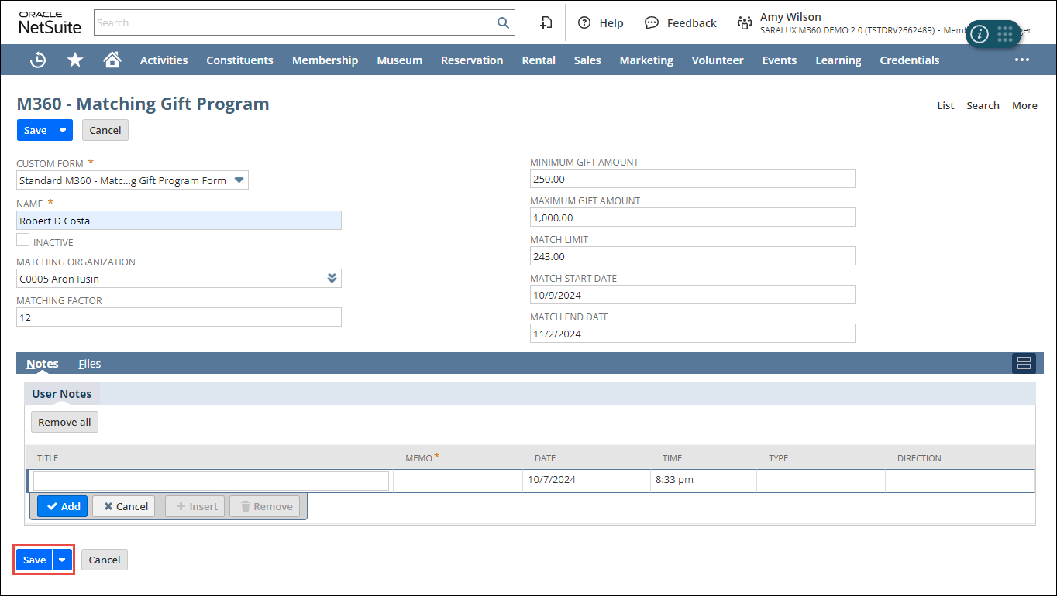Open the more menus ellipsis
The height and width of the screenshot is (596, 1057).
point(1022,60)
